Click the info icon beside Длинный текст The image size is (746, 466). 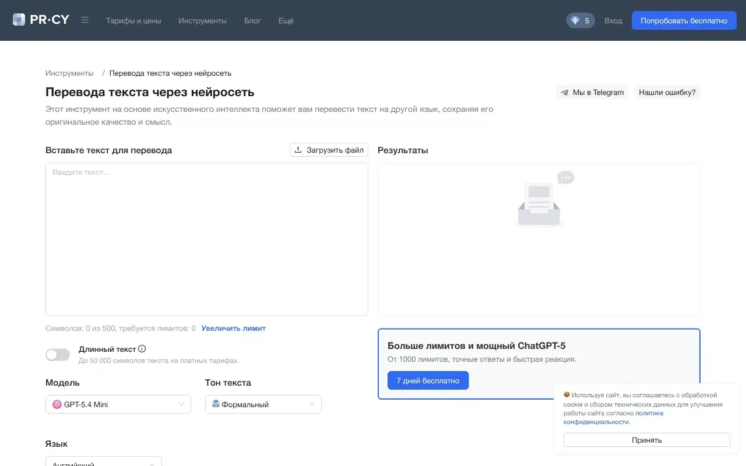pos(142,349)
